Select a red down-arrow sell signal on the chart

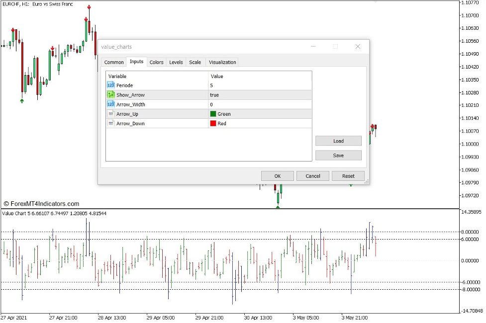[89, 7]
